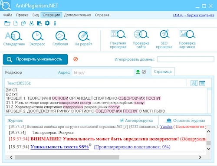
Task: Start the Глубокая check
Action: pyautogui.click(x=60, y=39)
